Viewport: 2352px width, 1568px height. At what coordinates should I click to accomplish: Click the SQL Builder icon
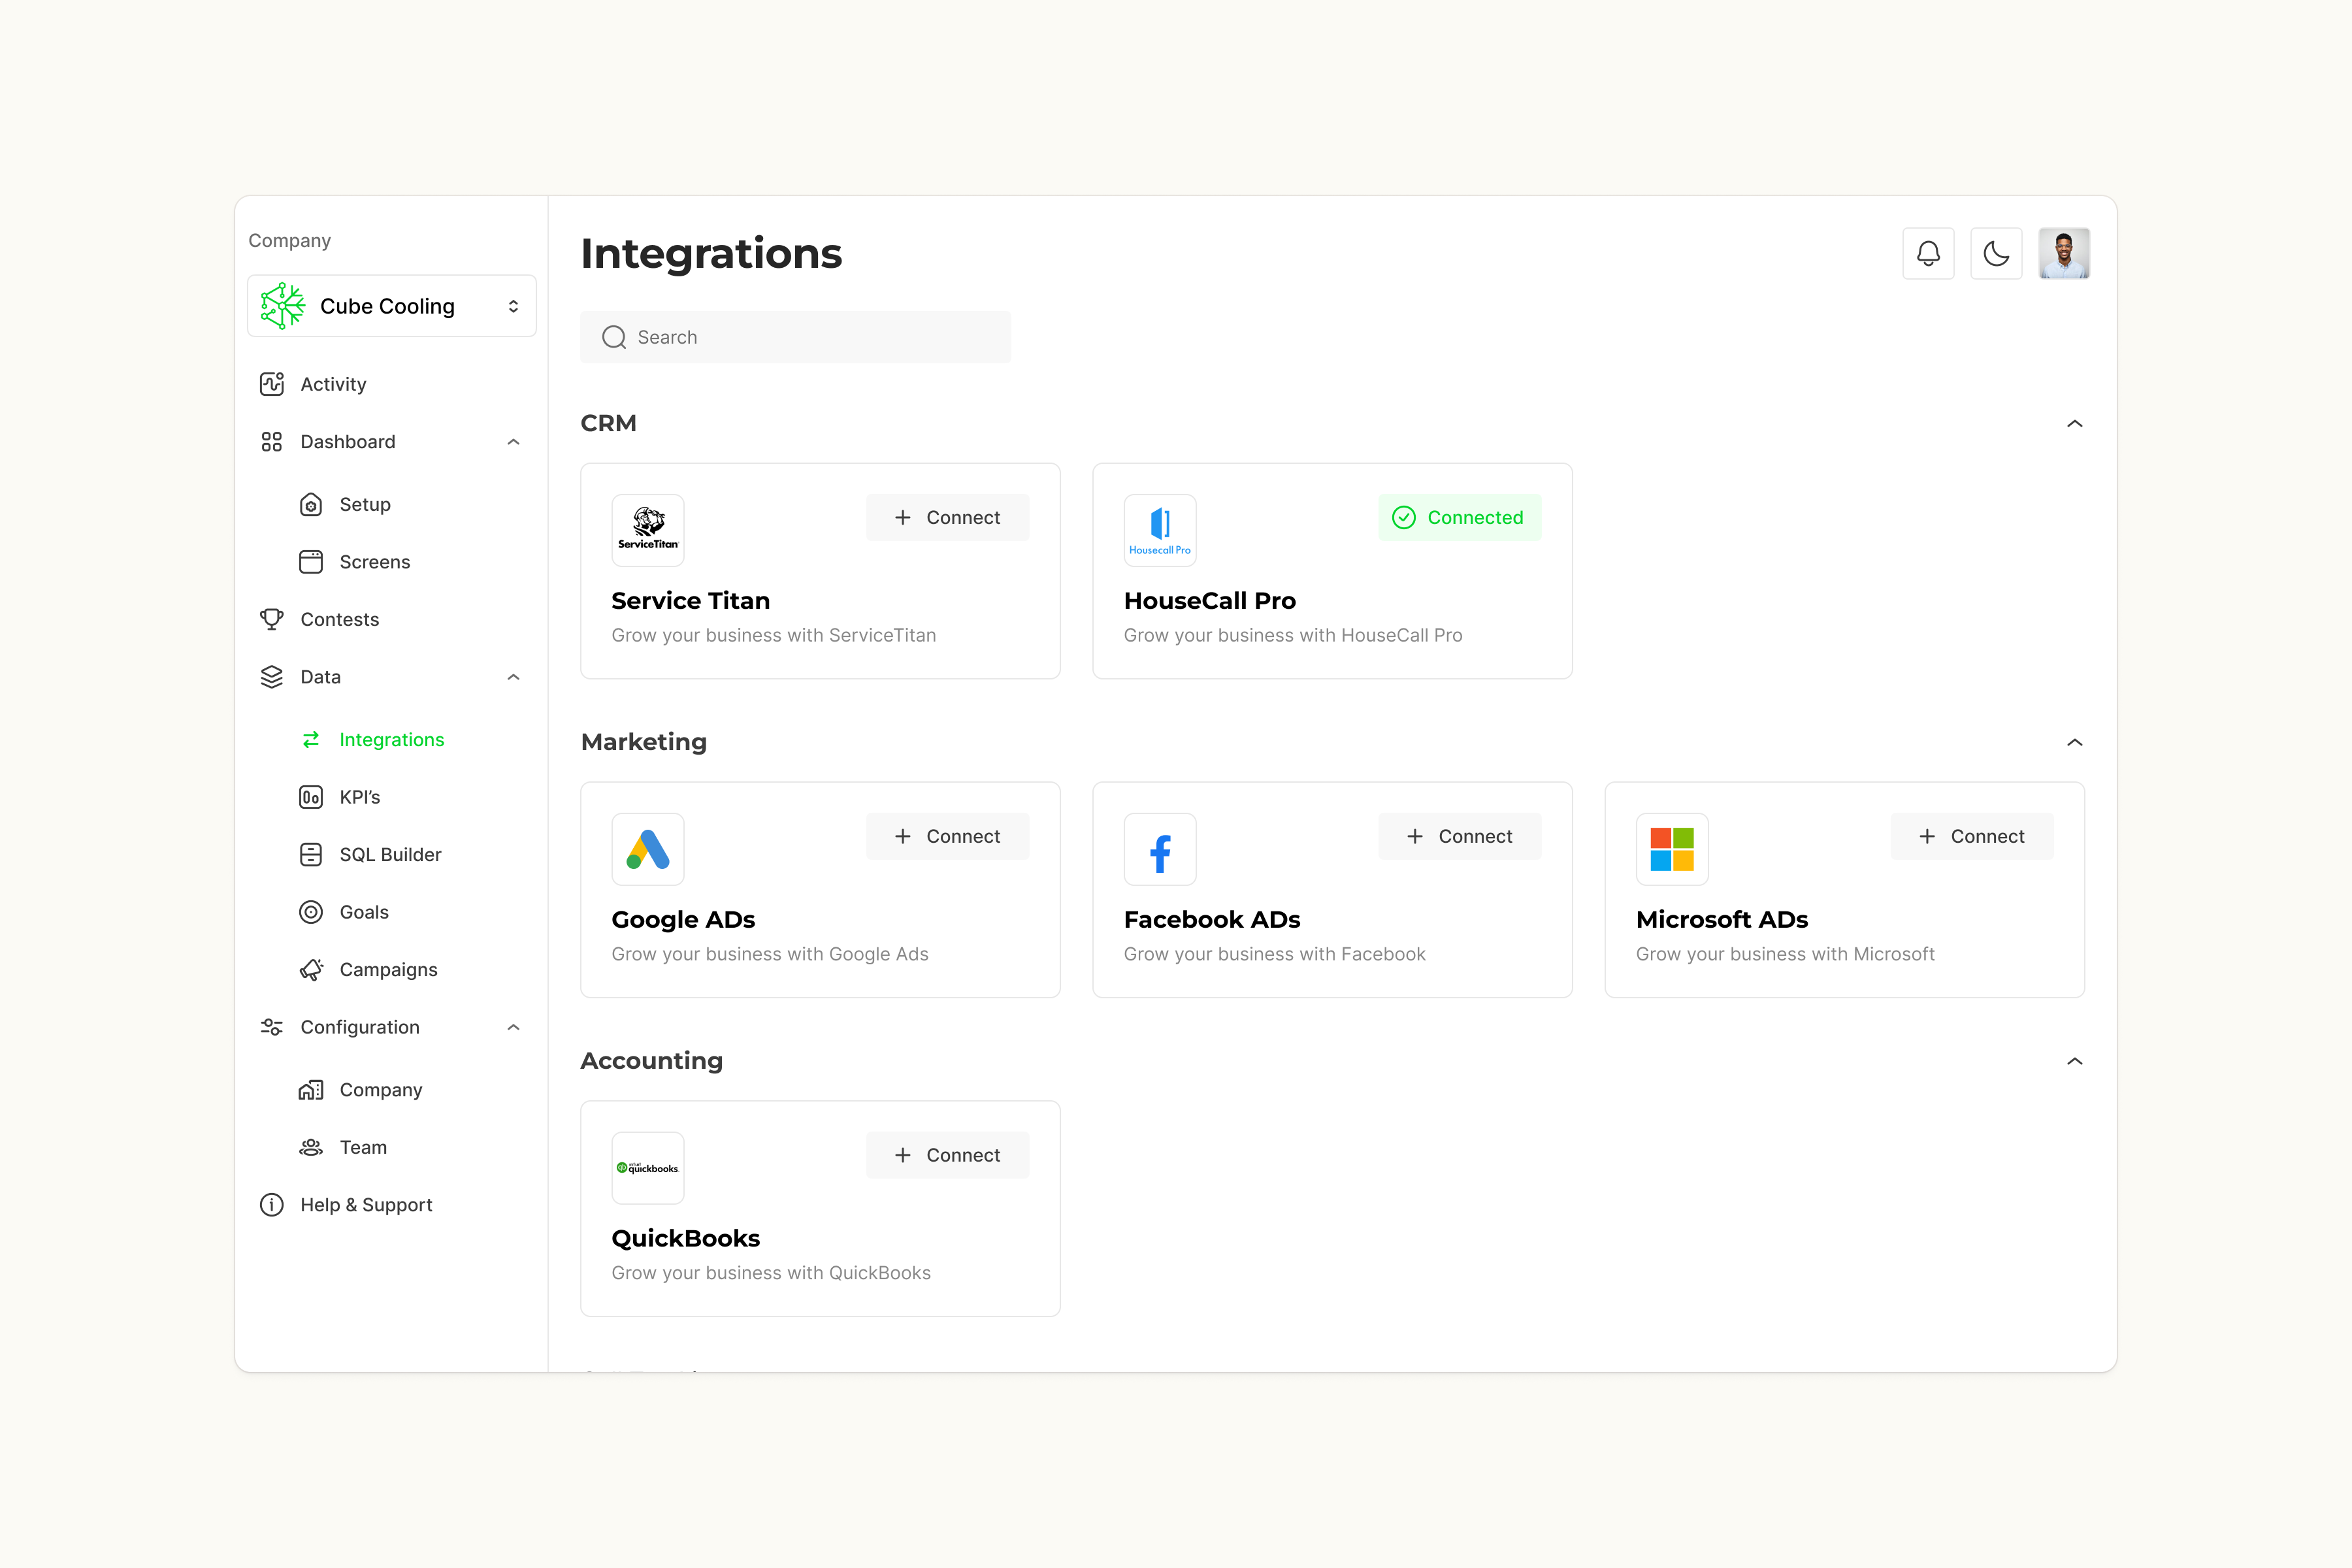311,855
